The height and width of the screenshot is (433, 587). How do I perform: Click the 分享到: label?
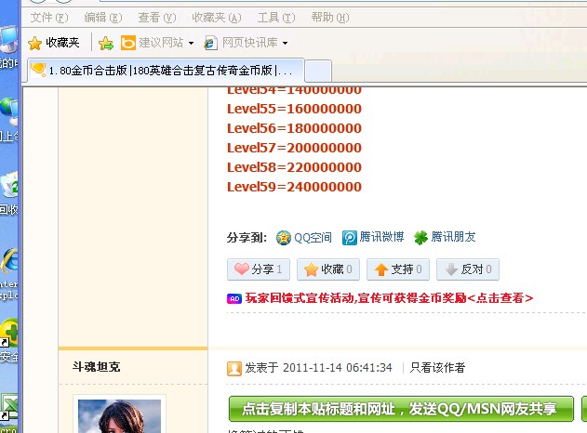pyautogui.click(x=247, y=238)
